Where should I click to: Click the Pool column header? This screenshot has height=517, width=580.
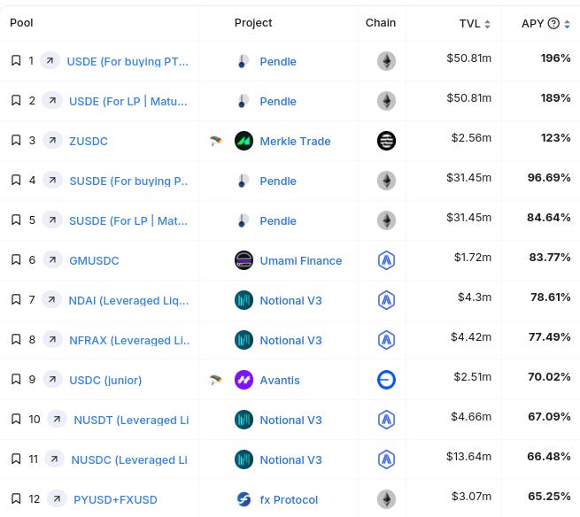21,23
